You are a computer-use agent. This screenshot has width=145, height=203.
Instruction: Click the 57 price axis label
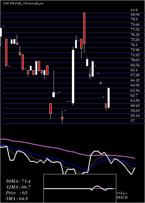tap(133, 121)
